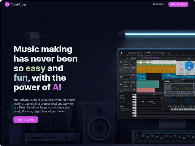Screen dimensions: 195x146
Task: Click the purple TuneFlow logo icon
Action: click(x=7, y=4)
